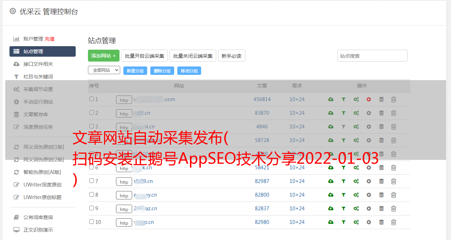The height and width of the screenshot is (240, 451).
Task: Click funnel icon in row 7
Action: click(343, 181)
